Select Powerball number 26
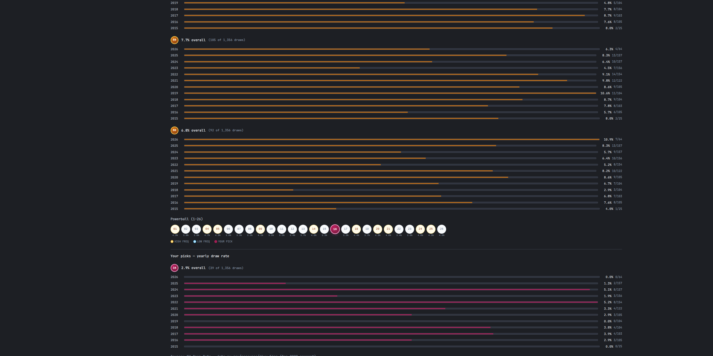The width and height of the screenshot is (713, 356). click(x=442, y=229)
